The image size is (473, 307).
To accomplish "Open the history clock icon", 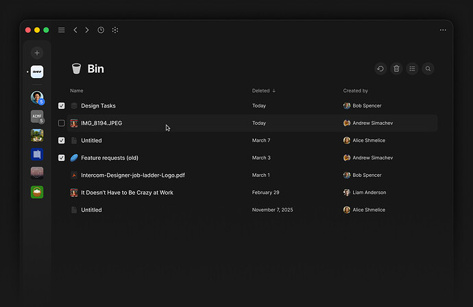I will coord(101,30).
